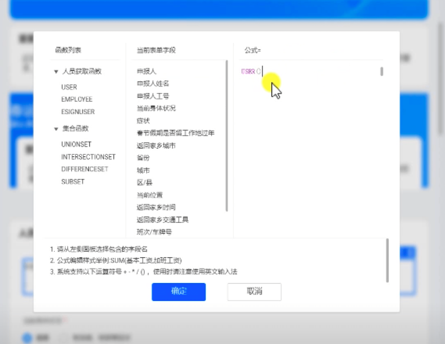Select the EMPLOYEE function
445x344 pixels.
(x=77, y=99)
